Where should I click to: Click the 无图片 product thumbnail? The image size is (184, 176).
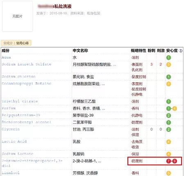(17, 16)
